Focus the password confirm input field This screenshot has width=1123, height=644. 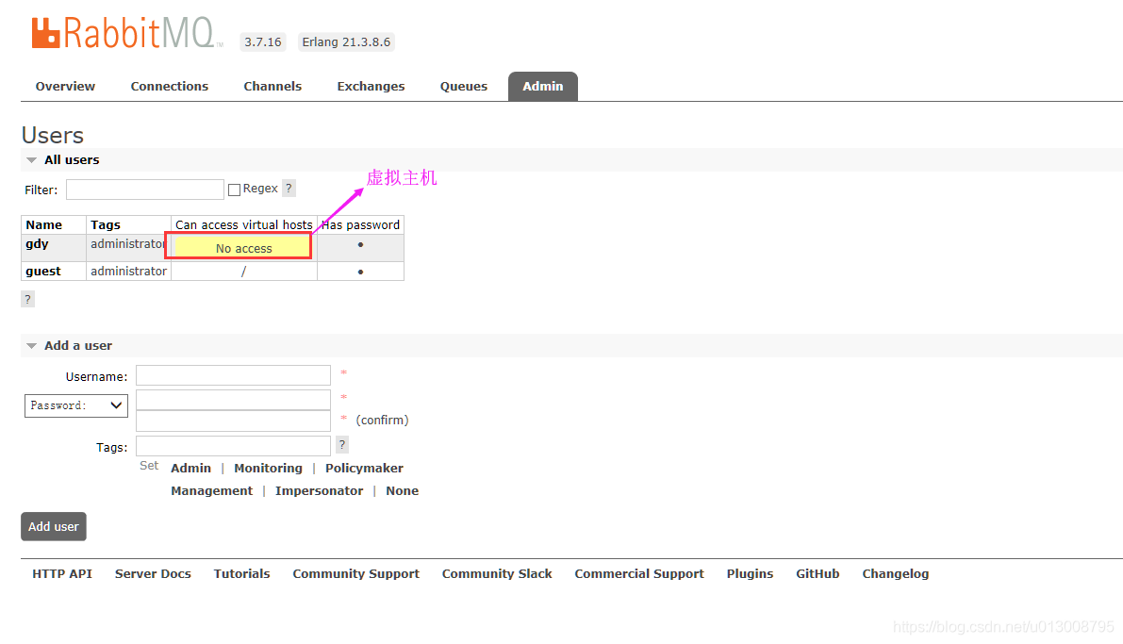click(x=233, y=421)
